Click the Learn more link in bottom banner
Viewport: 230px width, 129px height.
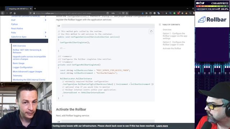[162, 126]
